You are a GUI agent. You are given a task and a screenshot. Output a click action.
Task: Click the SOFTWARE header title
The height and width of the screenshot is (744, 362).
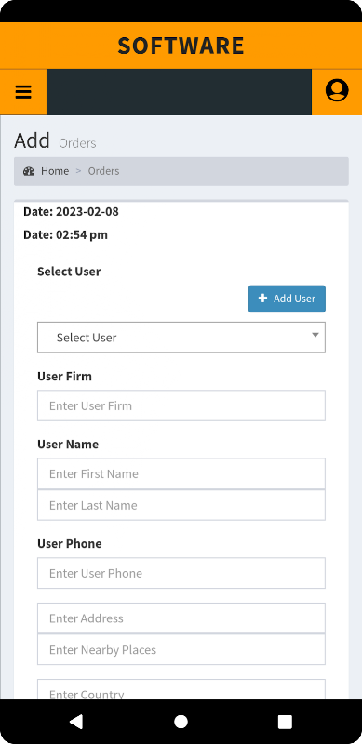(x=181, y=46)
